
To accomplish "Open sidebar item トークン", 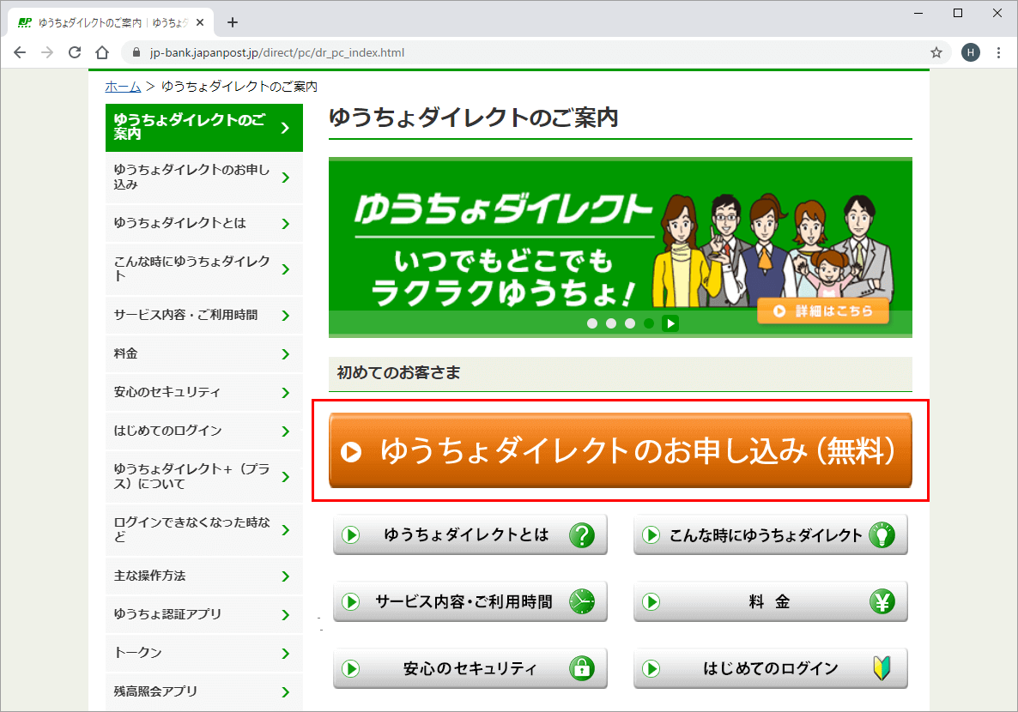I will coord(204,653).
